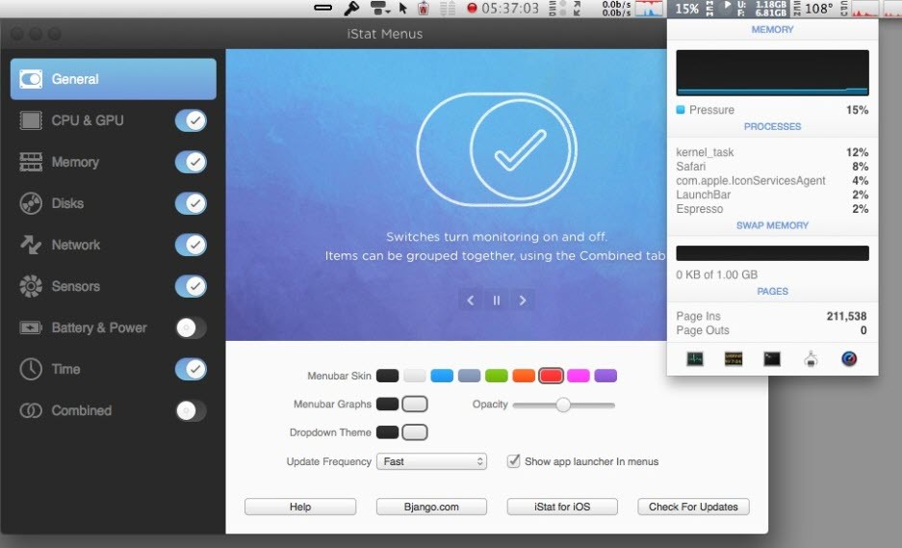Click the red square menu bar icon
The height and width of the screenshot is (548, 902).
[424, 8]
